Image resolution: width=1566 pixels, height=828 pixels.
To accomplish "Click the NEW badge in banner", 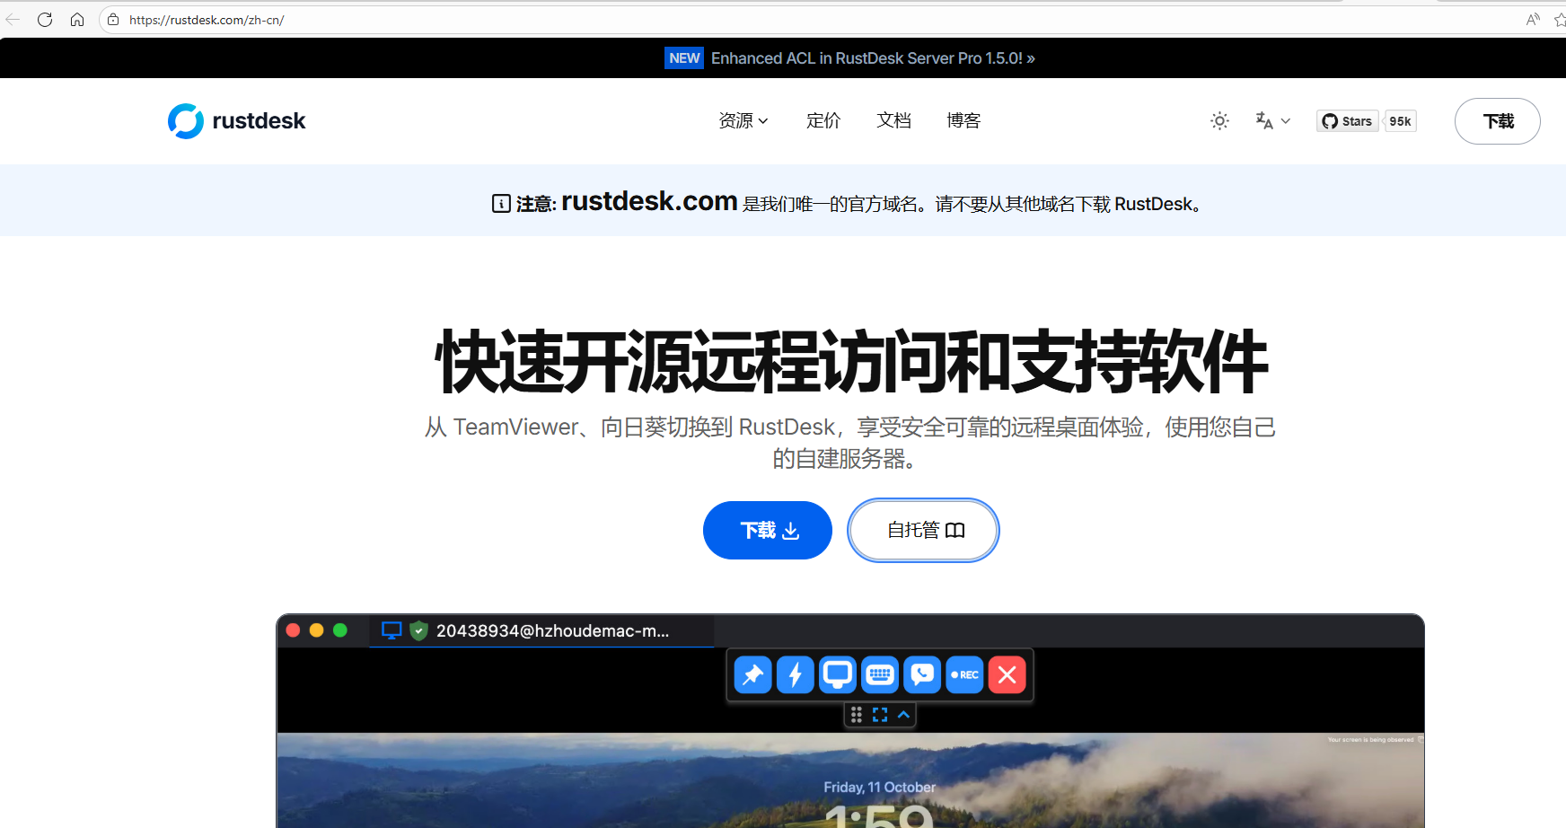I will pyautogui.click(x=684, y=58).
